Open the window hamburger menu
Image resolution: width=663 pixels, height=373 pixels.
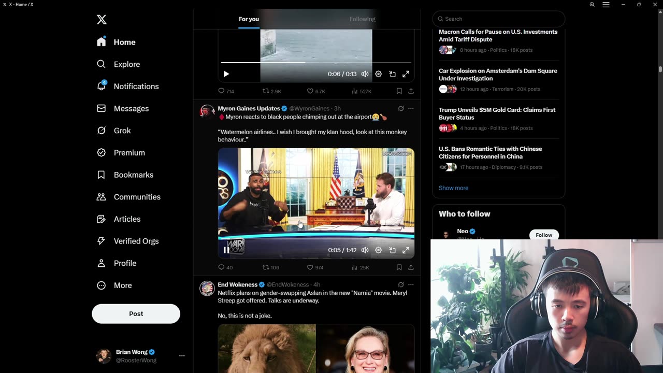coord(606,4)
